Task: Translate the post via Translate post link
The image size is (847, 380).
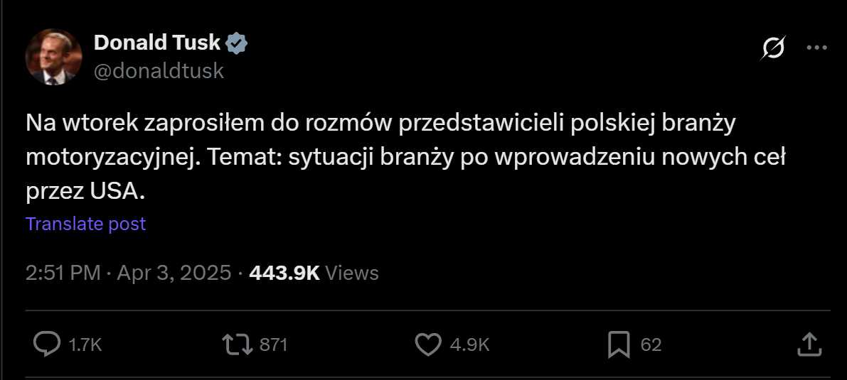Action: (86, 224)
